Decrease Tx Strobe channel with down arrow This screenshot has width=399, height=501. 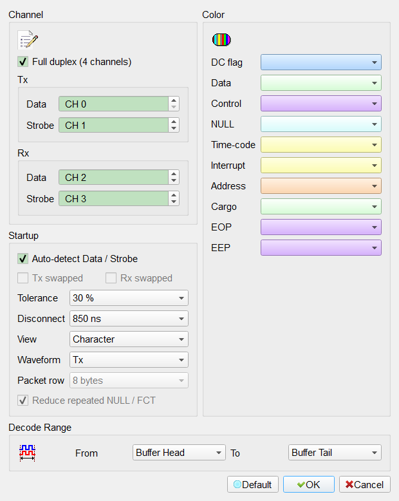pyautogui.click(x=174, y=128)
